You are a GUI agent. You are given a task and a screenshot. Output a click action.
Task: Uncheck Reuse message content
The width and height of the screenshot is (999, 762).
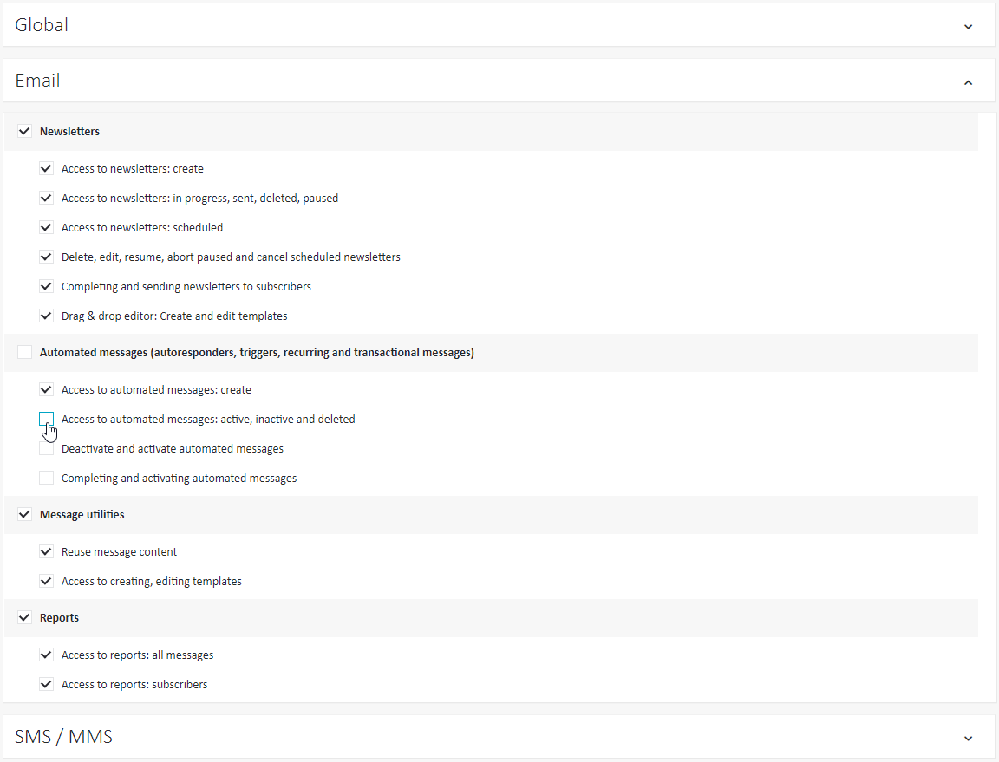pos(47,551)
